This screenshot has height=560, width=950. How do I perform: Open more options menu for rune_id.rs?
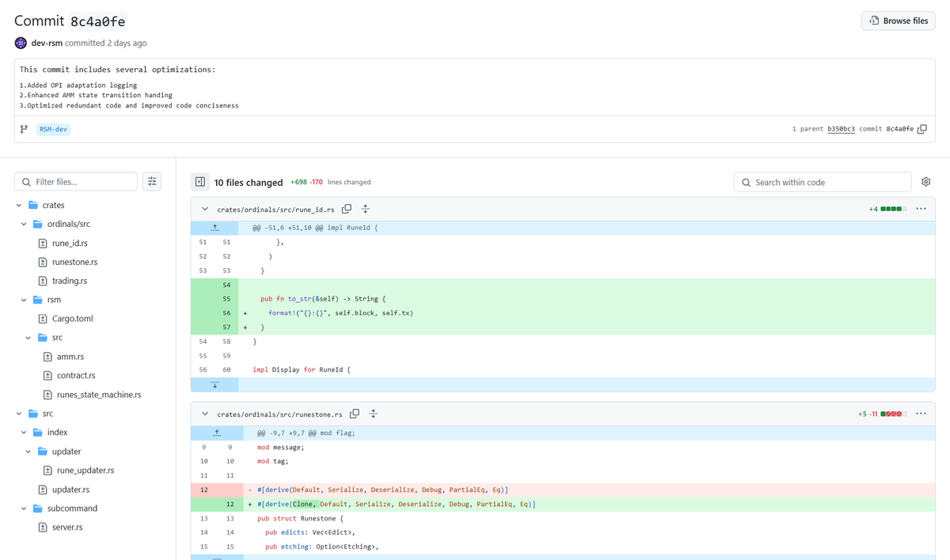921,208
